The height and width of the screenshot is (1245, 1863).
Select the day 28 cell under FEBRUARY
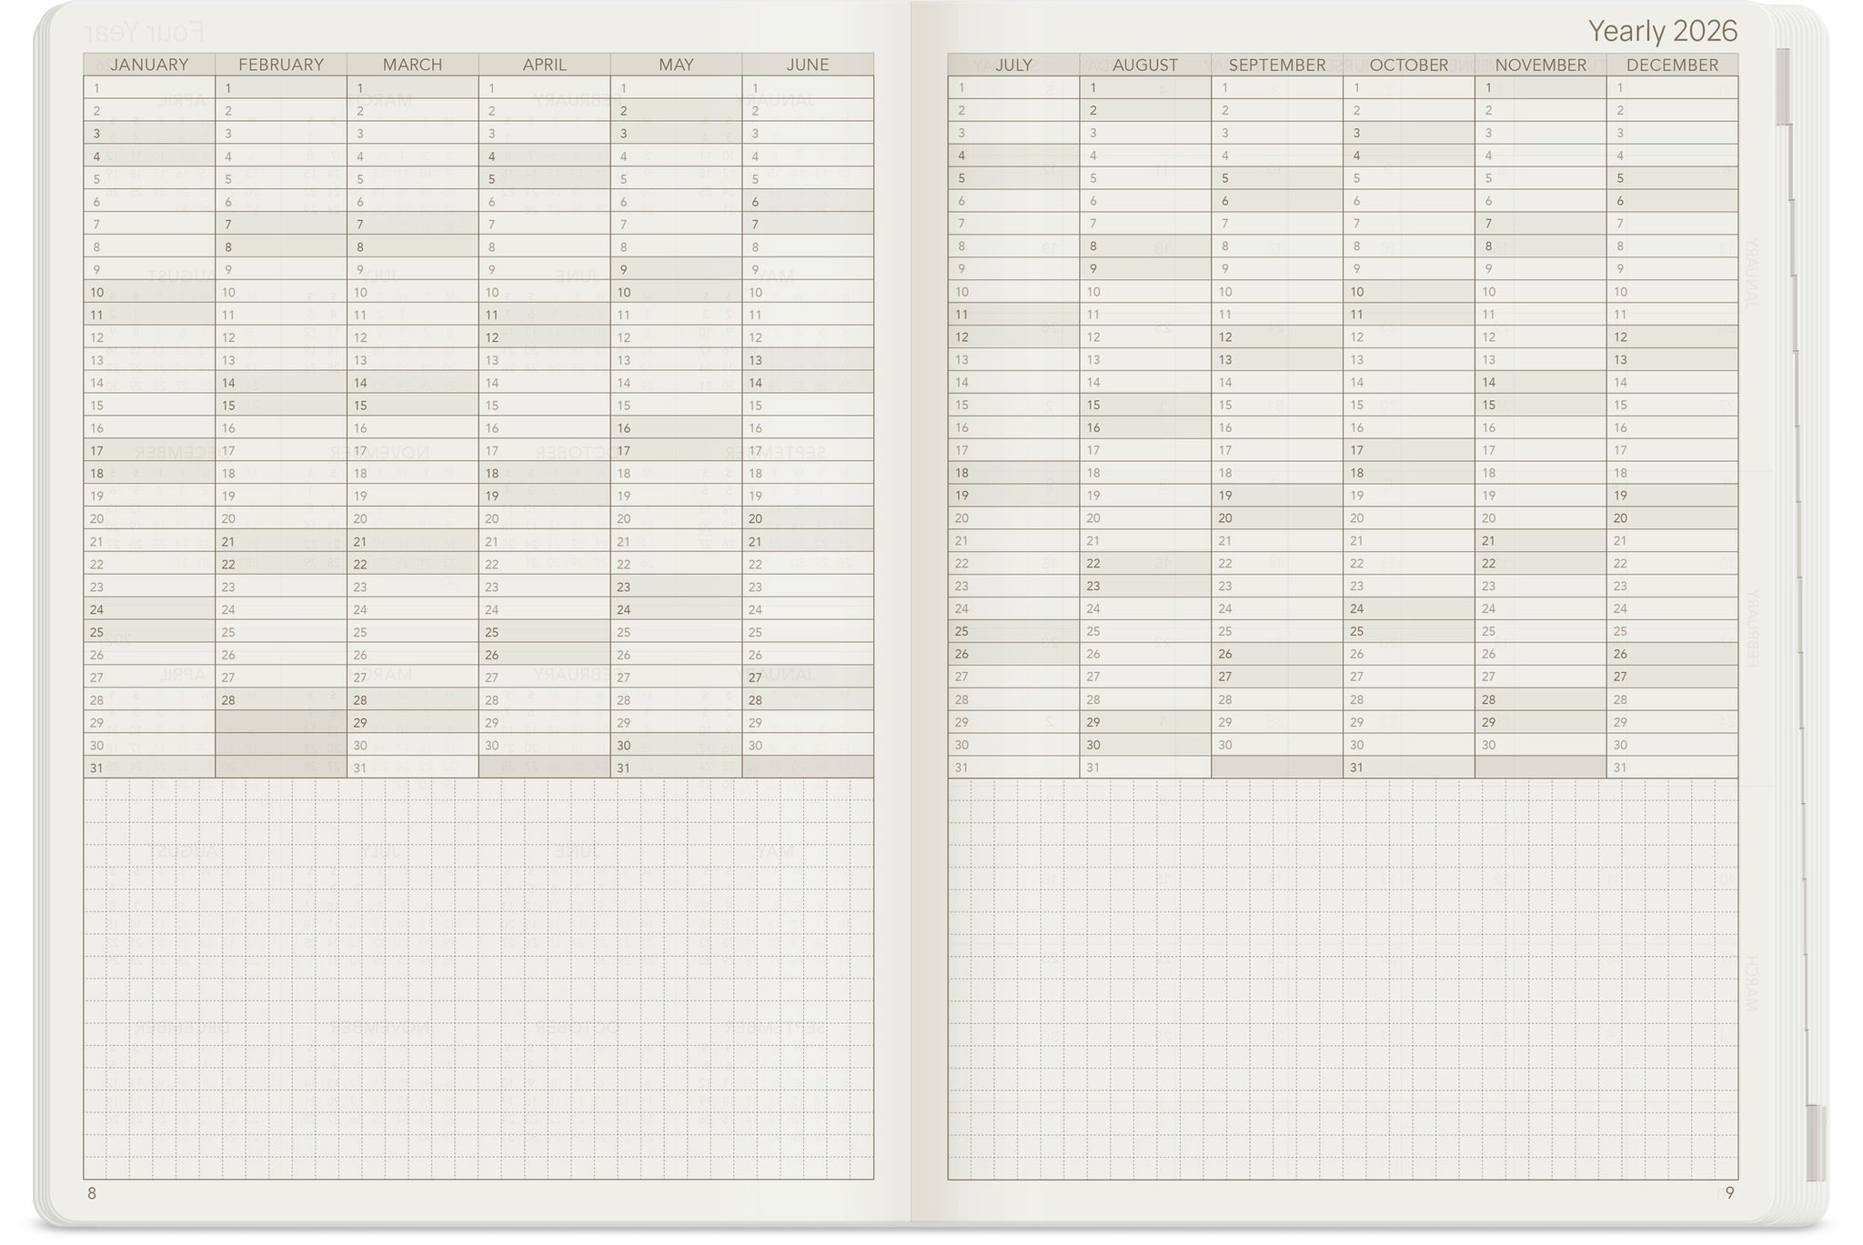coord(281,700)
